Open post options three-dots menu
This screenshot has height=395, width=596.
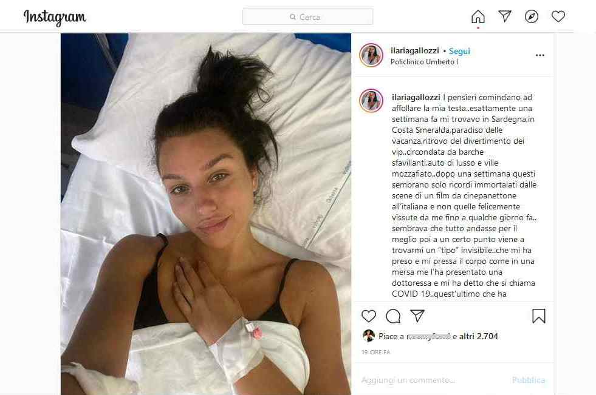[539, 55]
